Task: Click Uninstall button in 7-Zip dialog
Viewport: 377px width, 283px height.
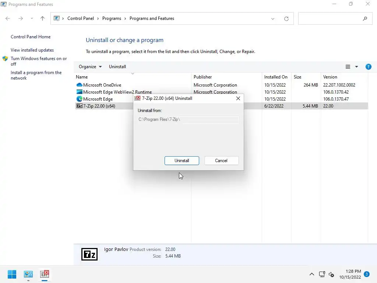Action: [182, 161]
